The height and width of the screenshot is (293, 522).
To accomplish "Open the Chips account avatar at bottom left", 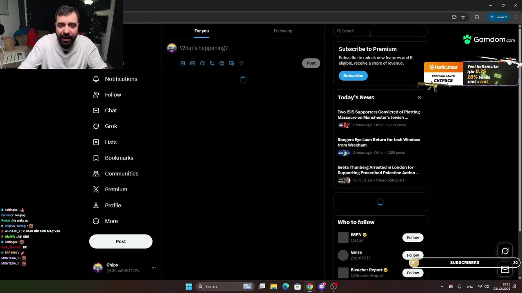I will [98, 268].
